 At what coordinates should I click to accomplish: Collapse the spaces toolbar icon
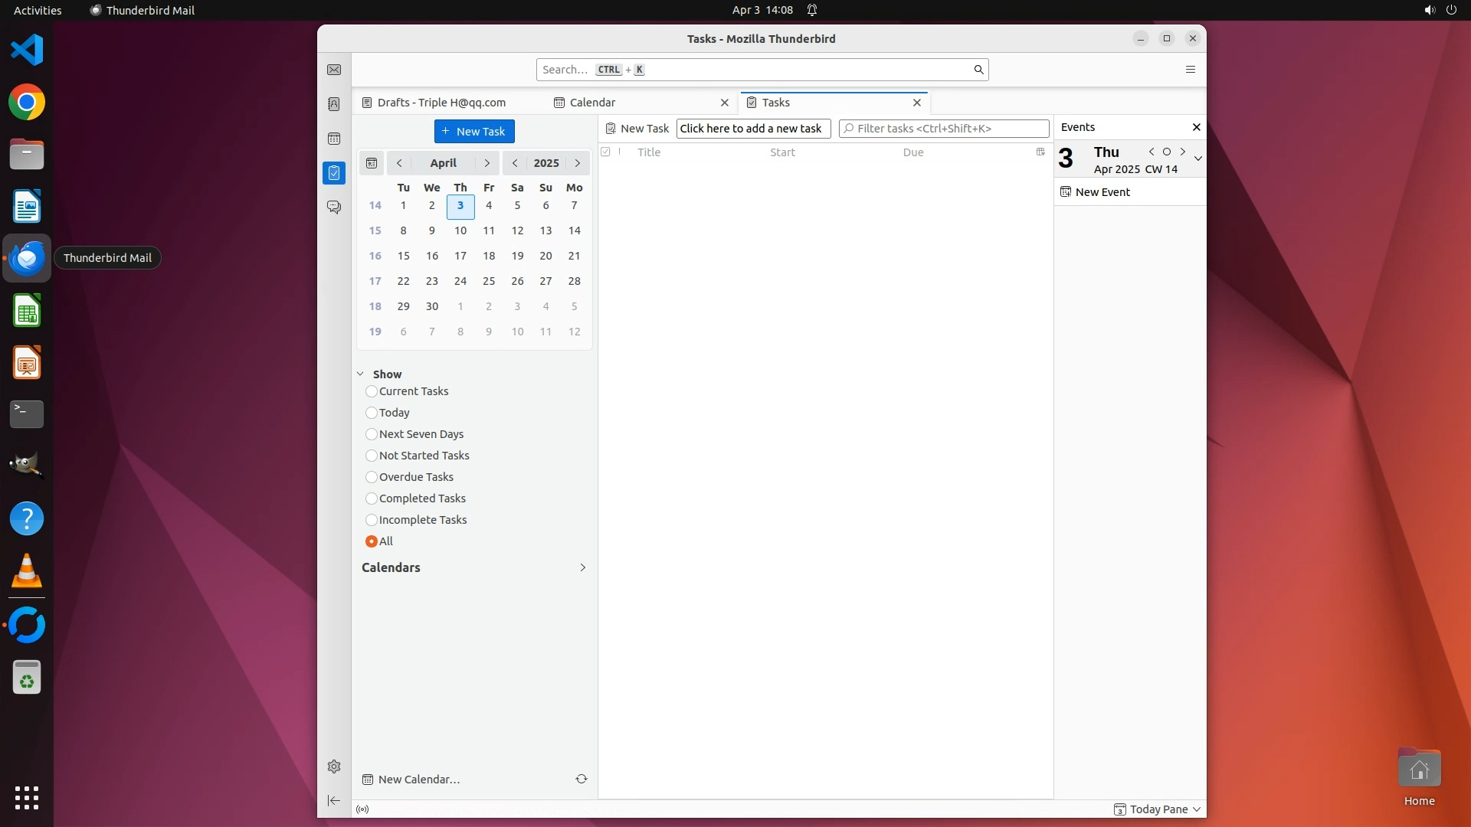(334, 800)
